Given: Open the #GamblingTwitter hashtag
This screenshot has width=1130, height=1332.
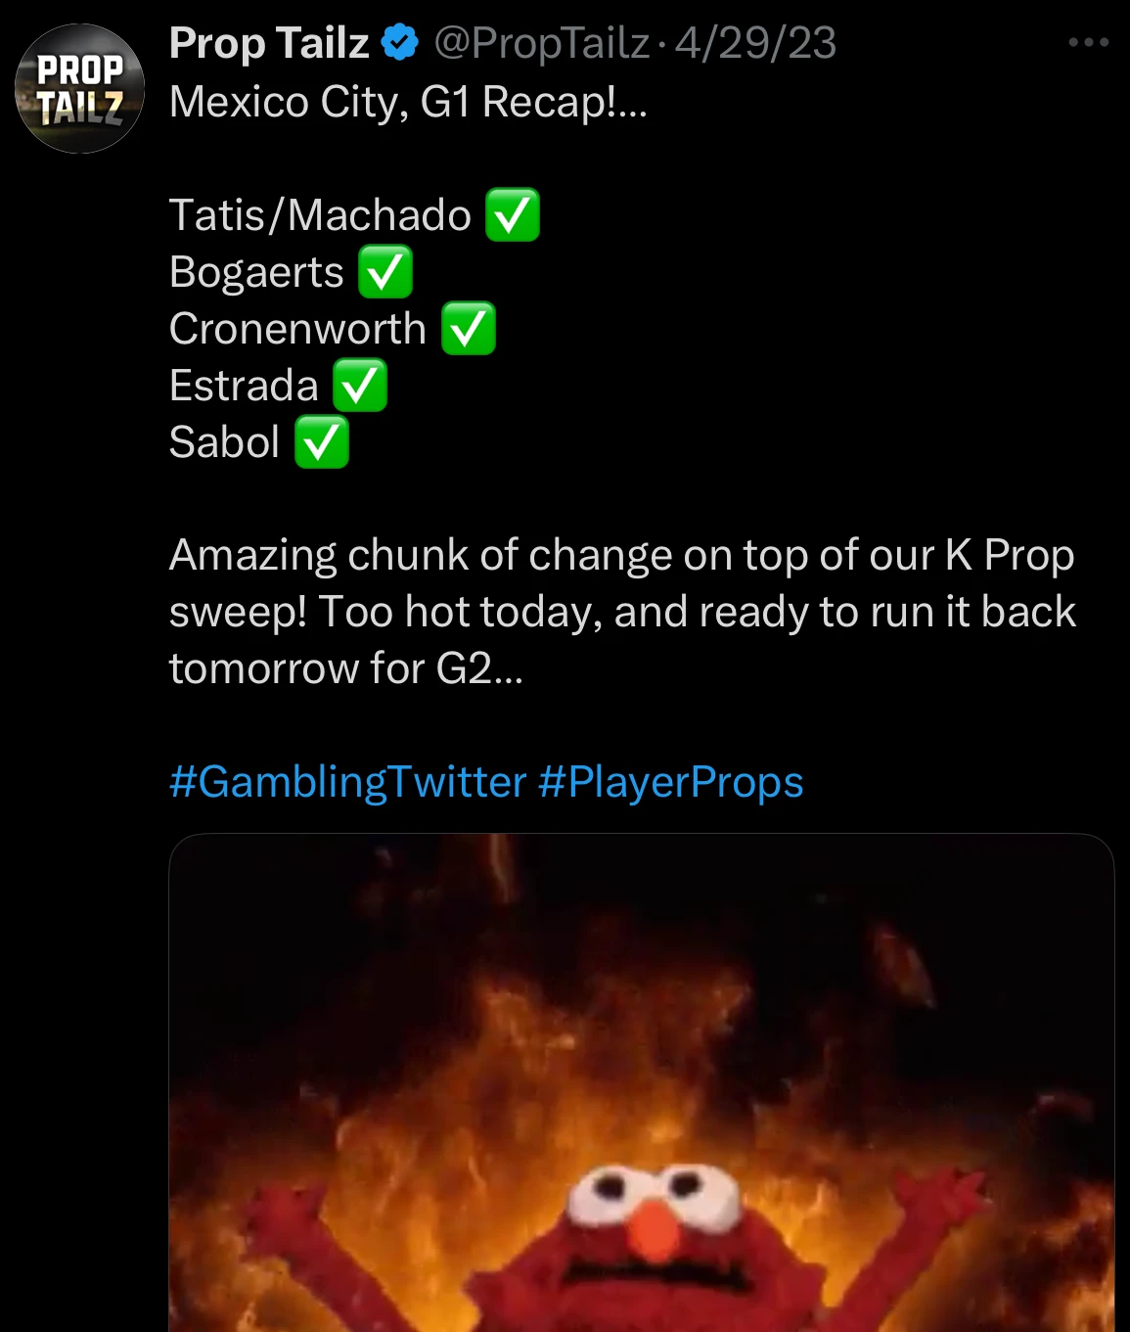Looking at the screenshot, I should click(x=348, y=782).
